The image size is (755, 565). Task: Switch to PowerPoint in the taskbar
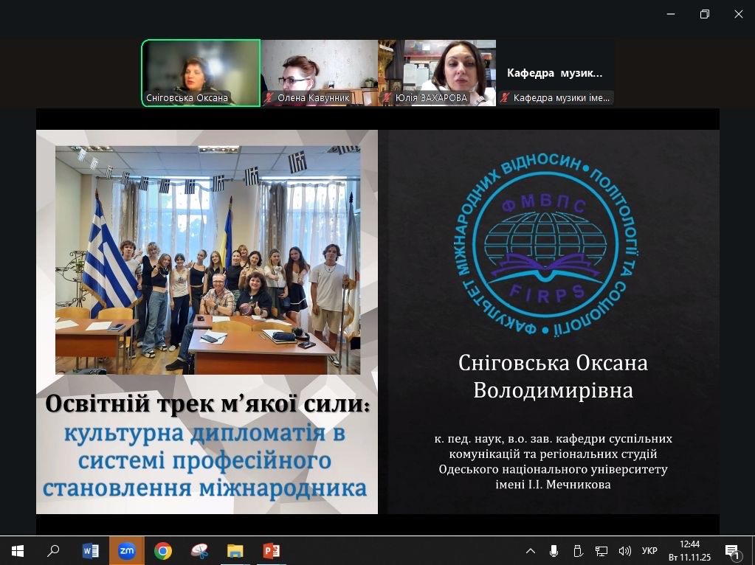coord(272,550)
